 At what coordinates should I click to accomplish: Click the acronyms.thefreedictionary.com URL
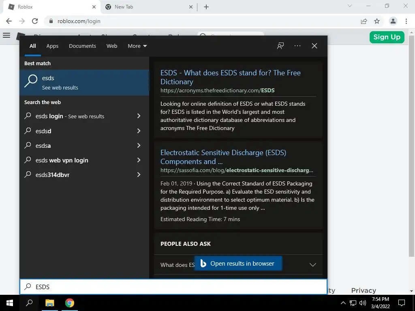point(217,90)
